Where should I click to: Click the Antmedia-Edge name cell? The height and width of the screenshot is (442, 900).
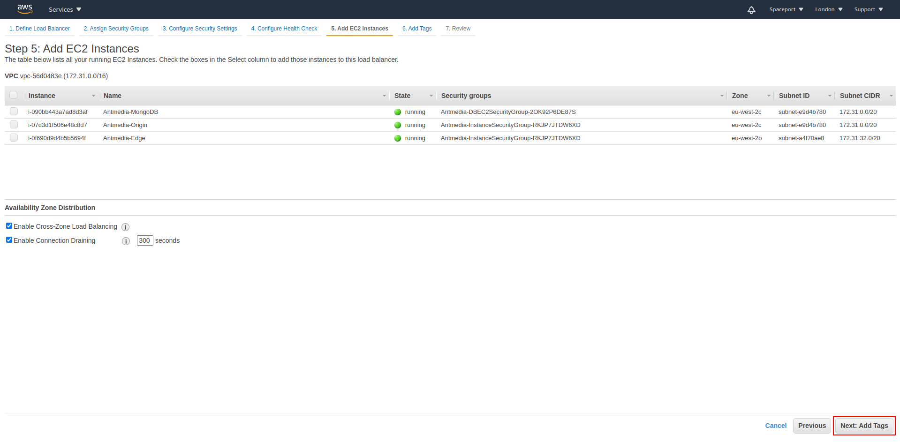pos(124,138)
